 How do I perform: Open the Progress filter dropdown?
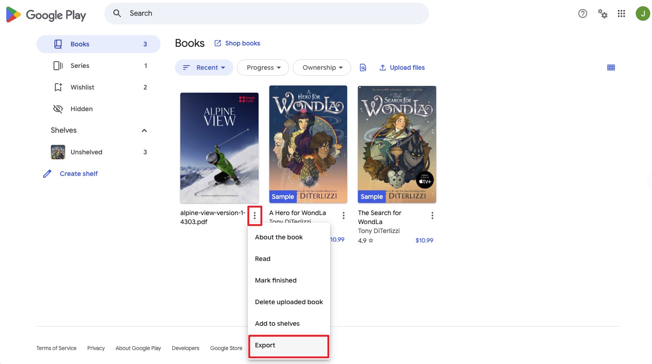[x=263, y=67]
